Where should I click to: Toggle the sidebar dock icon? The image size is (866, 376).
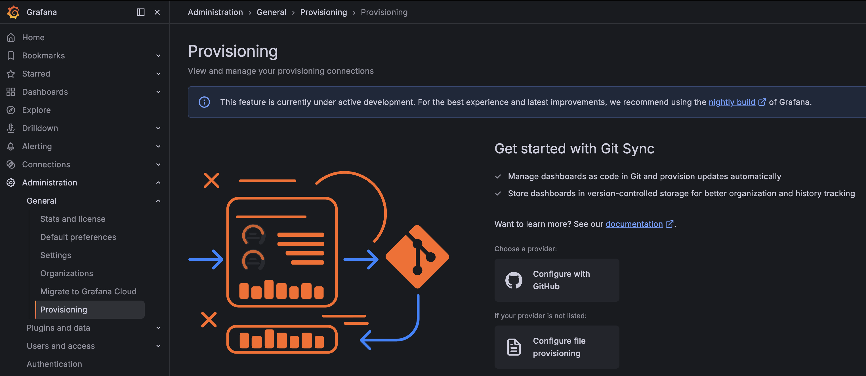tap(141, 12)
